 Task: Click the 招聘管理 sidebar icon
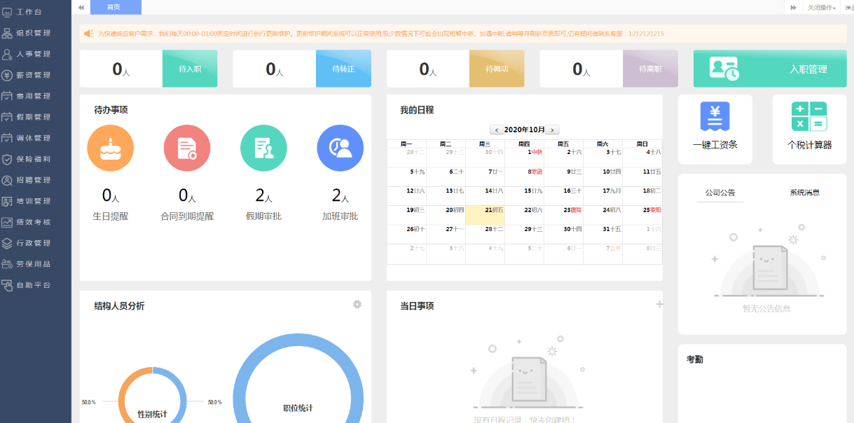(8, 180)
